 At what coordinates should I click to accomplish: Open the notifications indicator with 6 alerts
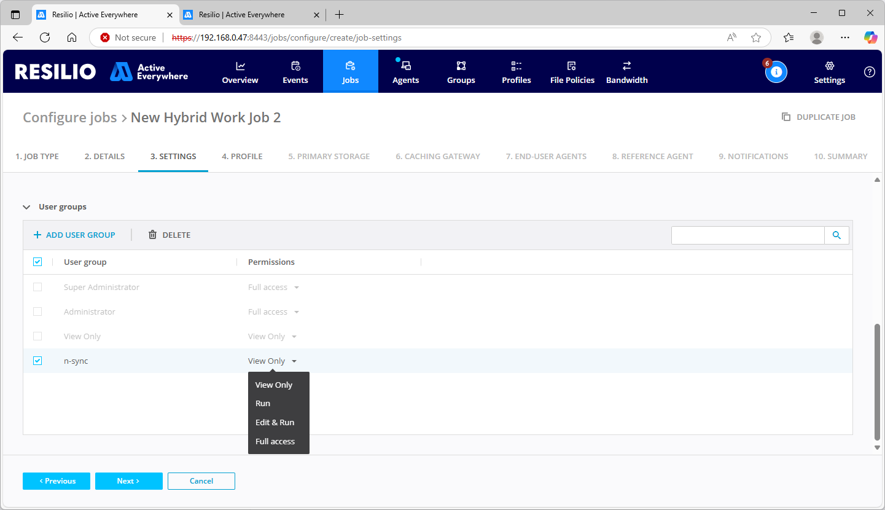click(x=776, y=72)
